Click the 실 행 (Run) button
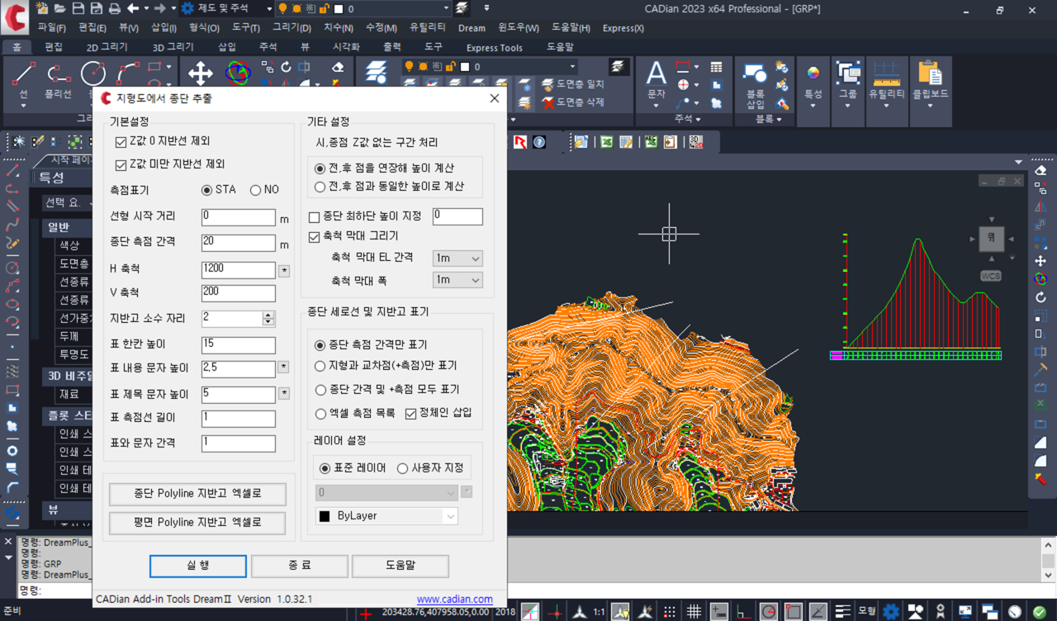Screen dimensions: 1057x621 click(x=198, y=566)
